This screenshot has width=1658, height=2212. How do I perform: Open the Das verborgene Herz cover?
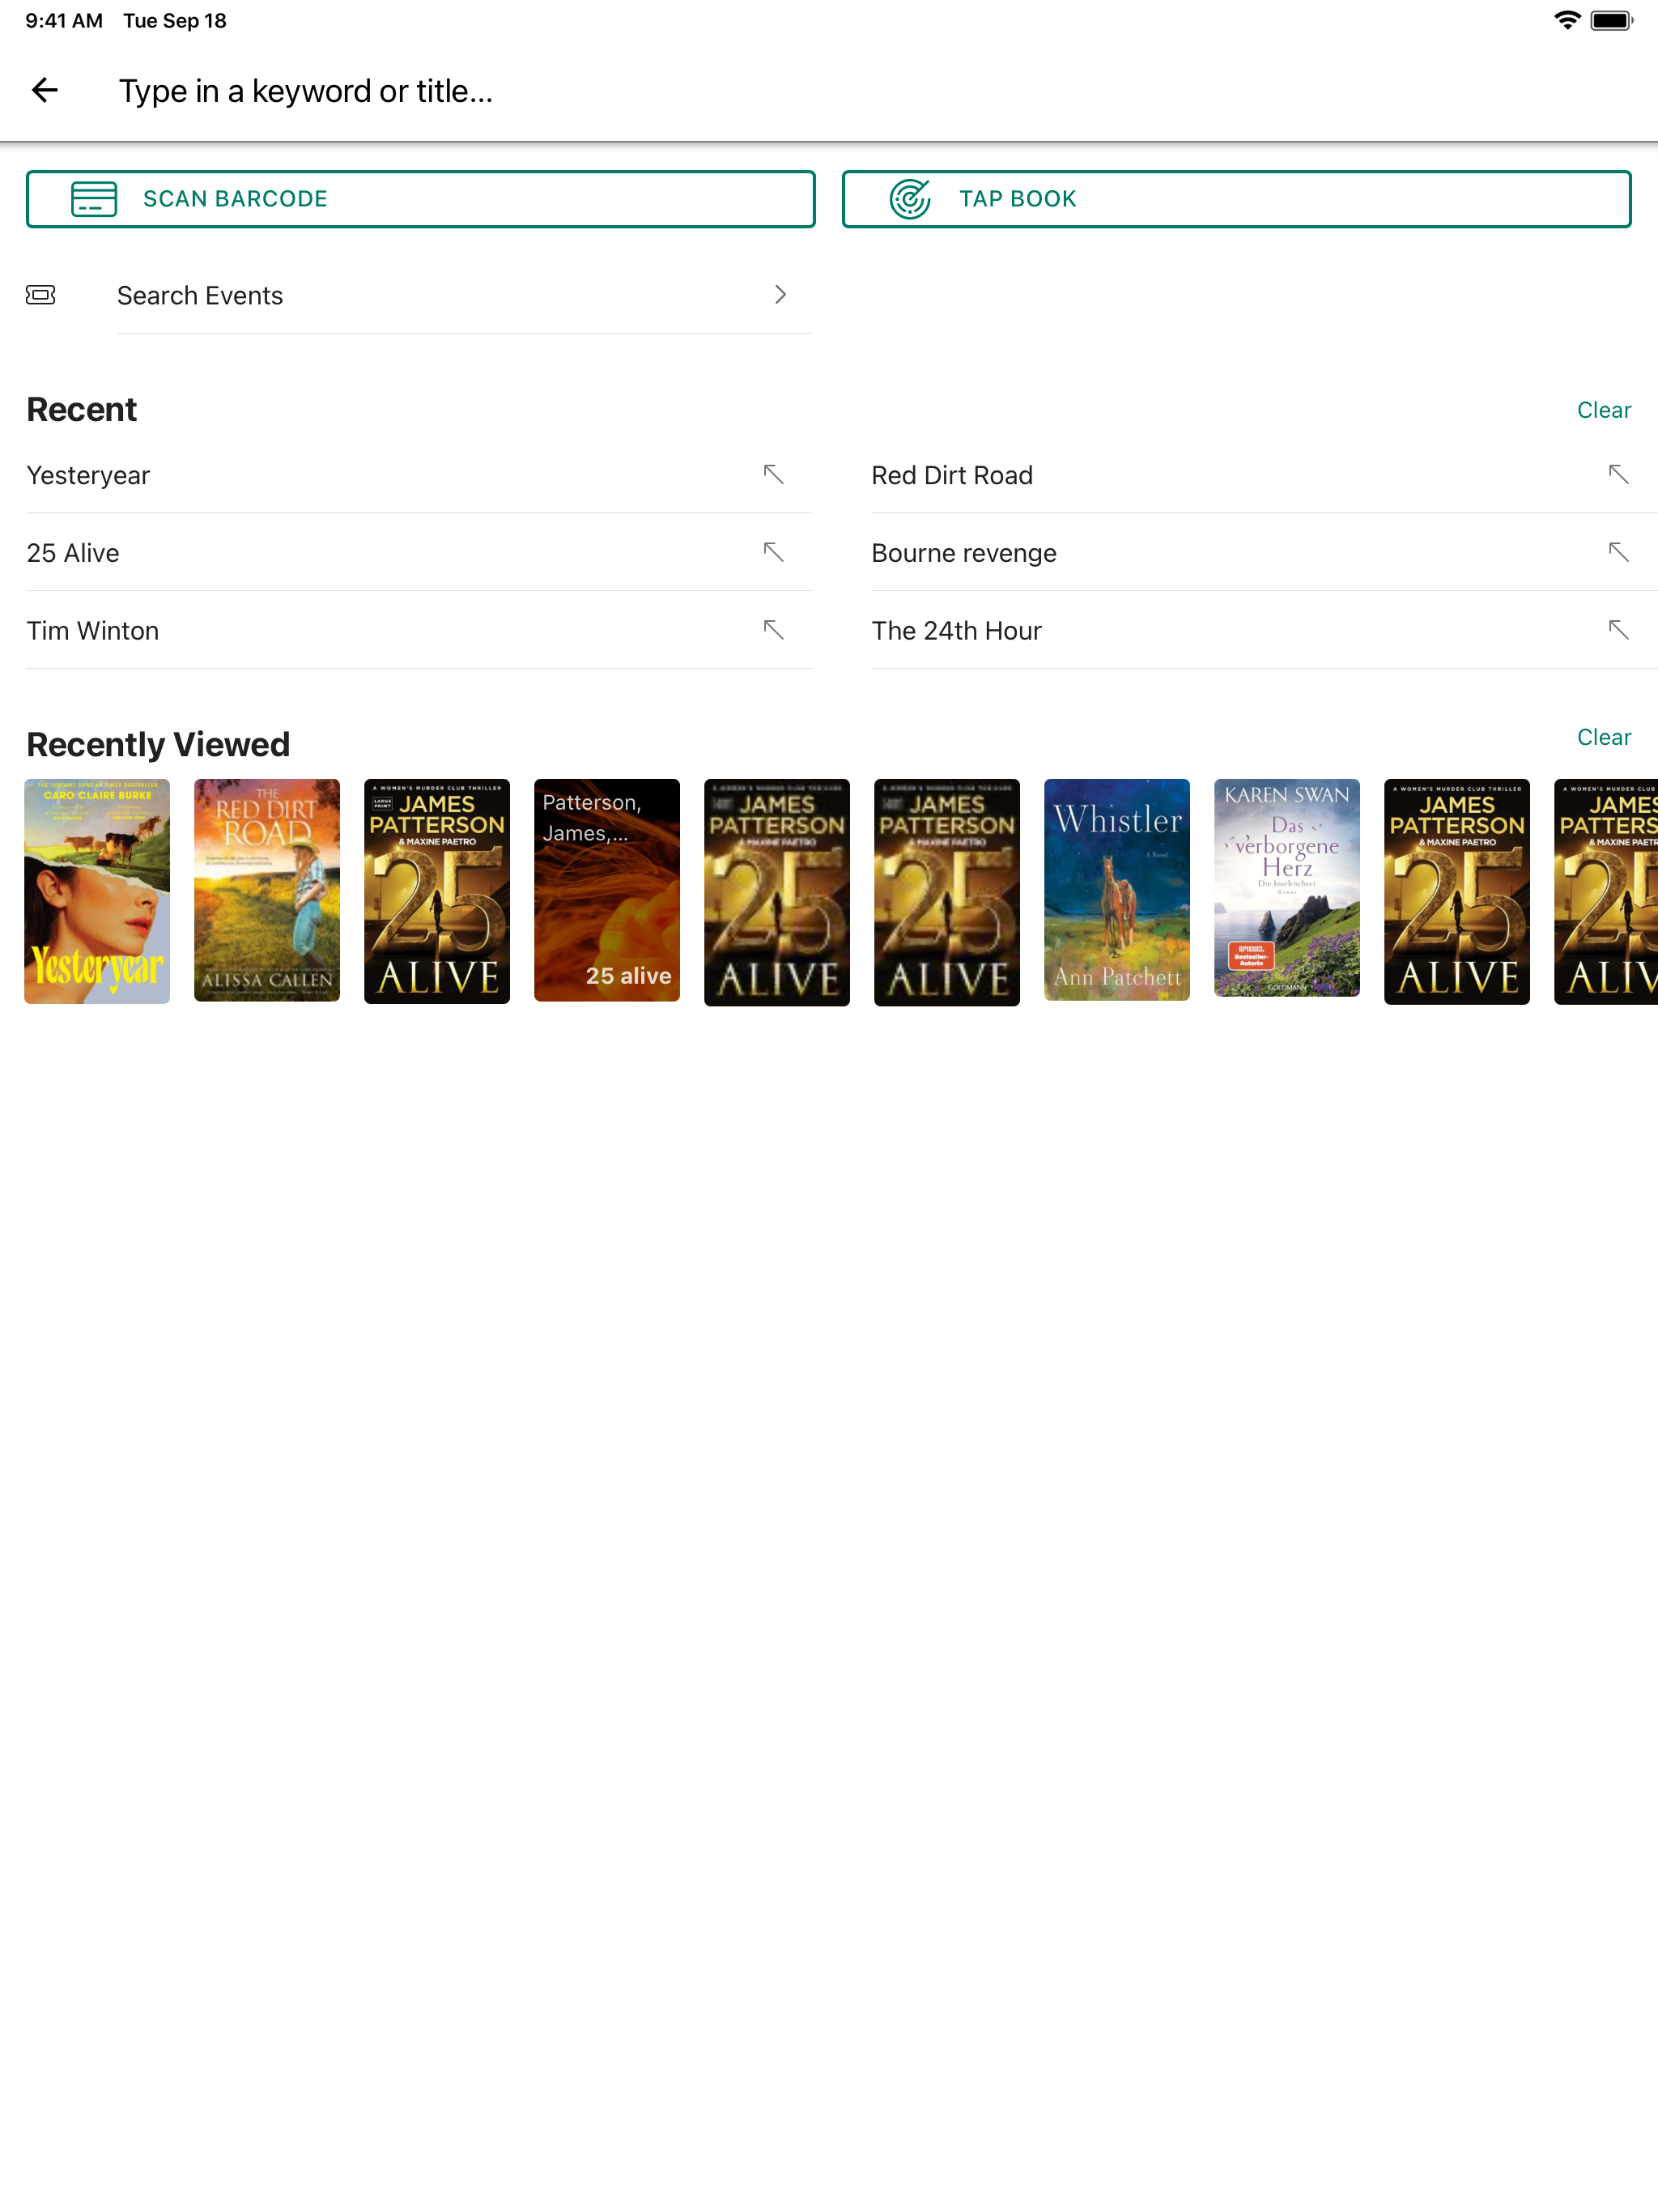[x=1287, y=888]
